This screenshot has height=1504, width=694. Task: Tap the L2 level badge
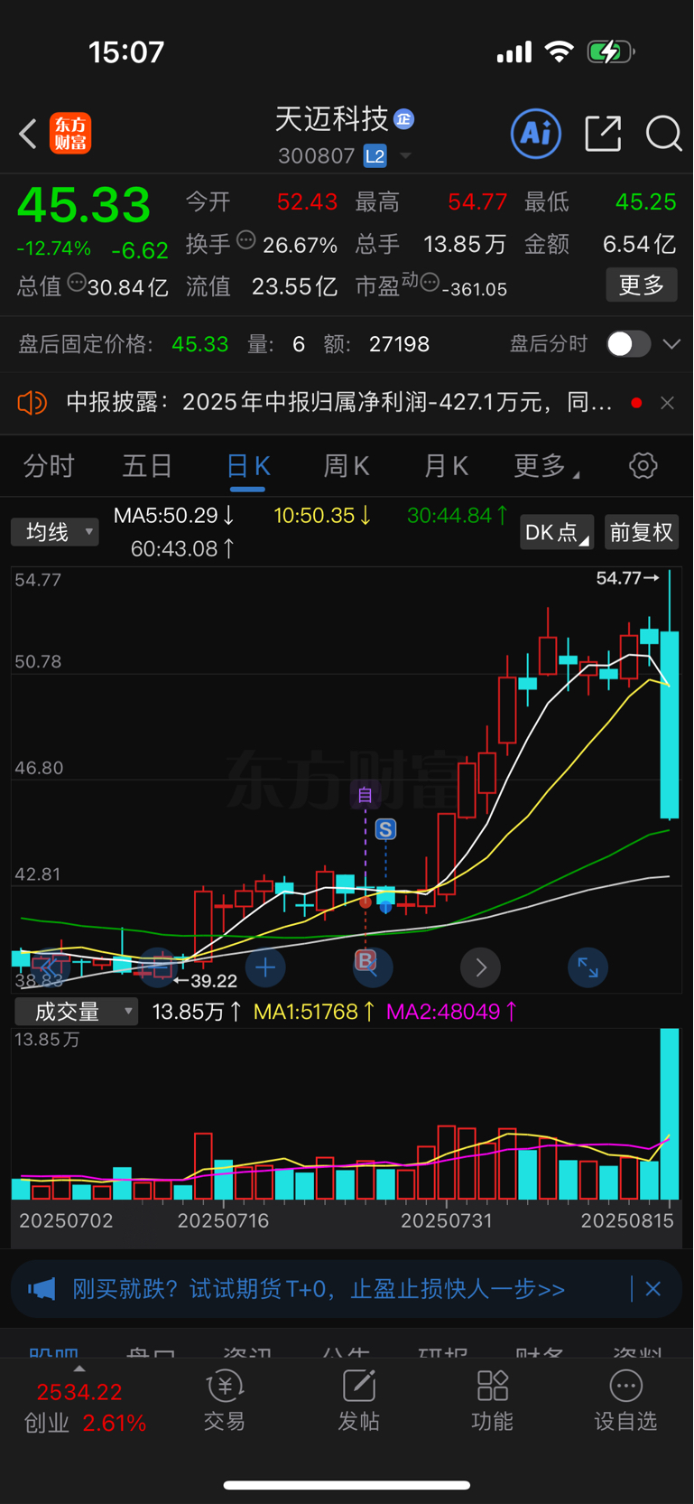(x=375, y=156)
